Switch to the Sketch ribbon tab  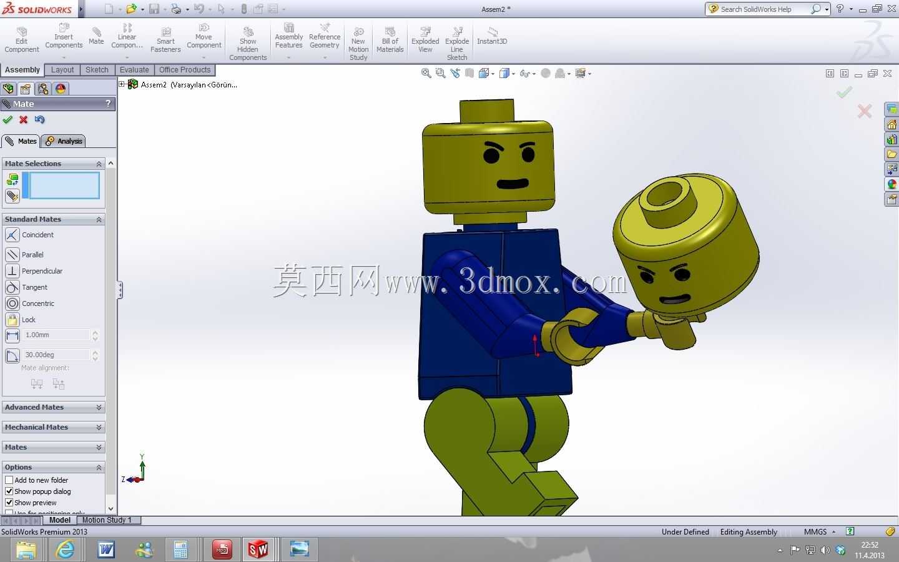(97, 70)
